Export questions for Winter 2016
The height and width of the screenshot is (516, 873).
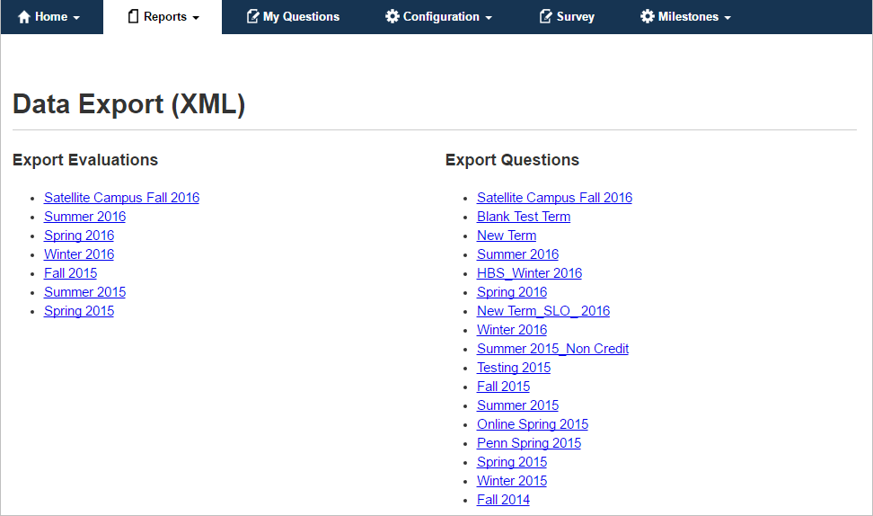pos(512,331)
